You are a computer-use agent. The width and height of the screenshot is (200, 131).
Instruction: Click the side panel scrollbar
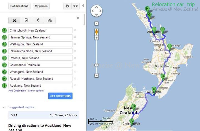coord(84,19)
